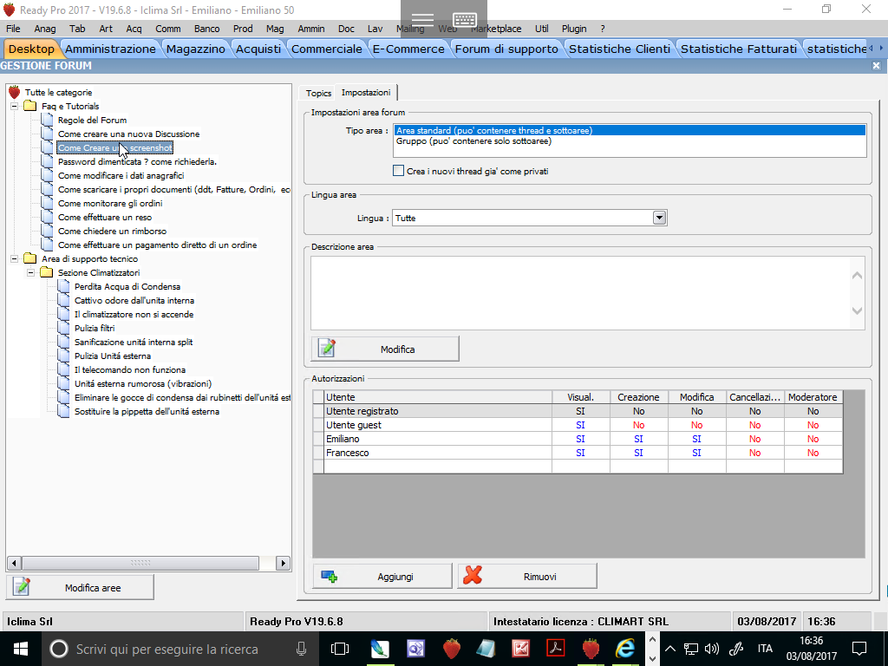Click the red X icon on Rimuovi button

click(x=473, y=576)
